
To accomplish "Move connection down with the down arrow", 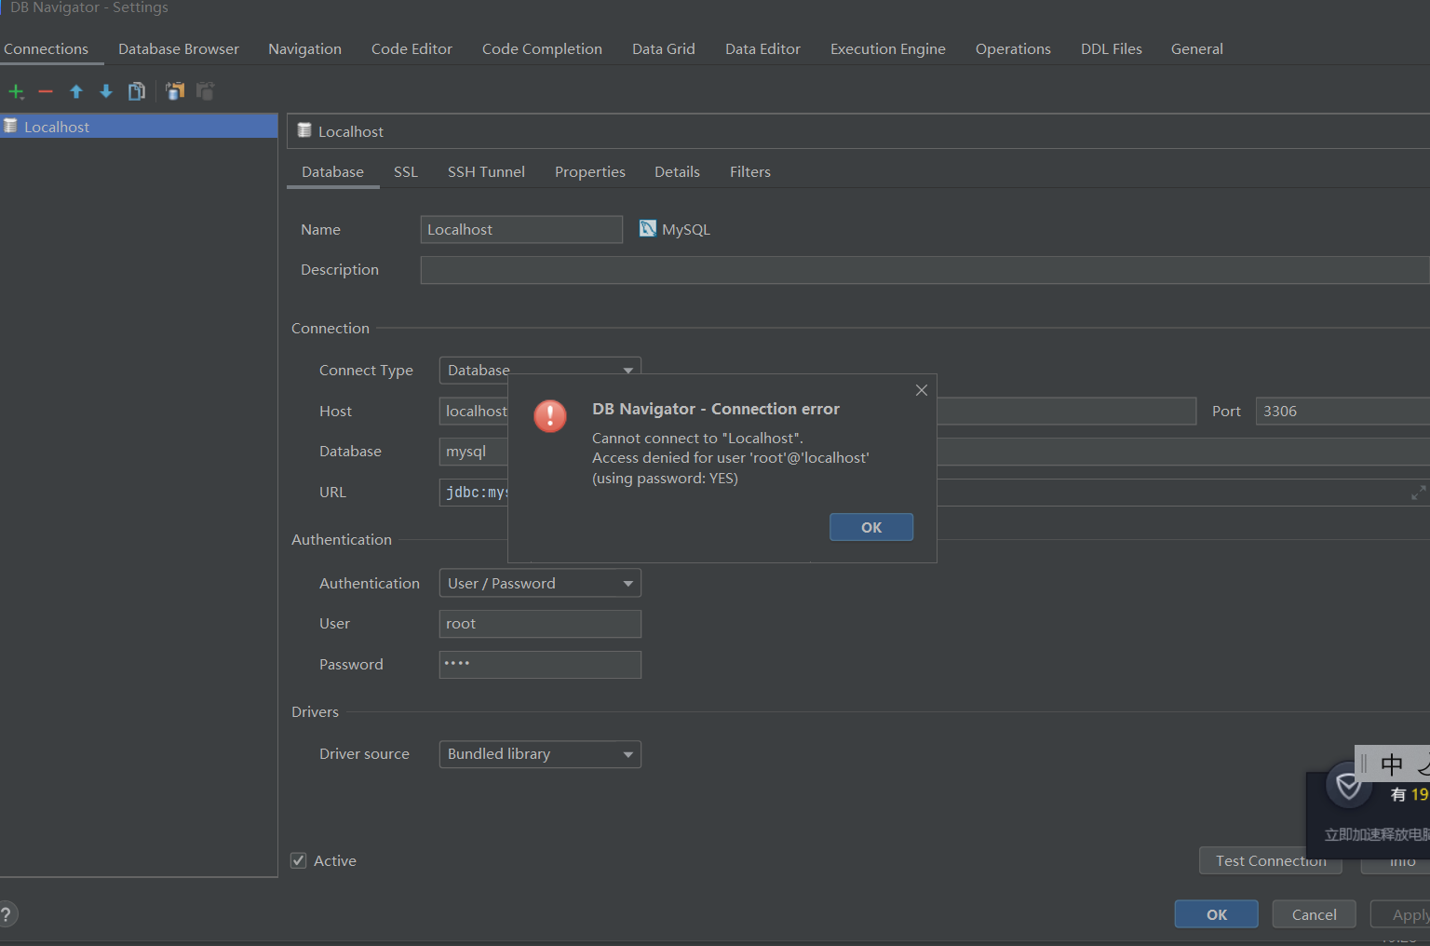I will 106,91.
